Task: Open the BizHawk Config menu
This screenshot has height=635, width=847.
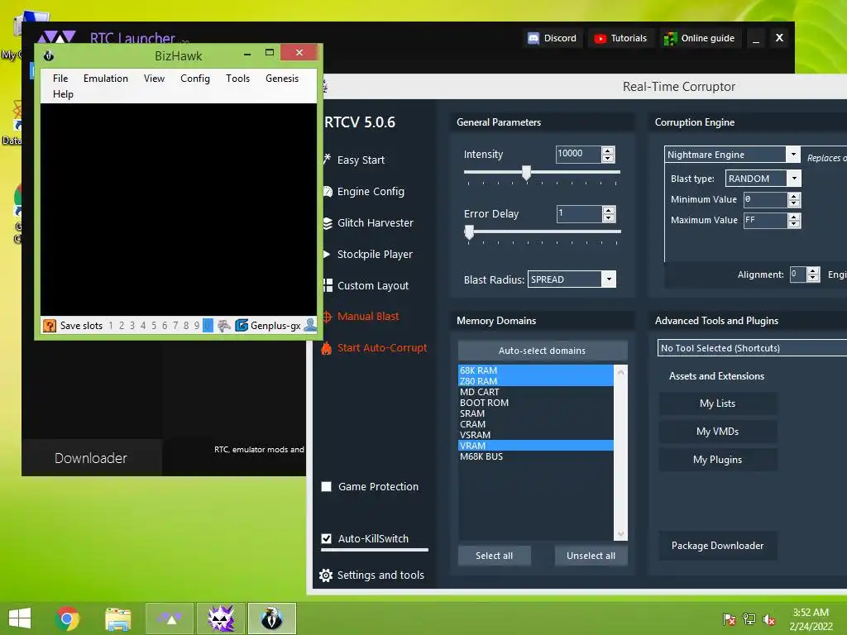Action: pos(195,79)
